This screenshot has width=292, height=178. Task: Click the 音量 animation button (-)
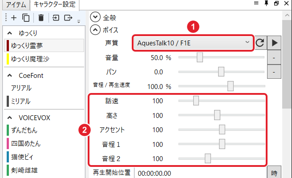pyautogui.click(x=274, y=57)
